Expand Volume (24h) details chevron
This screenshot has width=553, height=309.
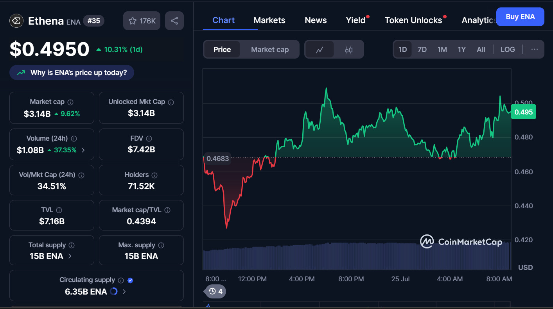[83, 150]
